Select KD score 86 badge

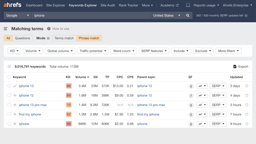point(69,86)
